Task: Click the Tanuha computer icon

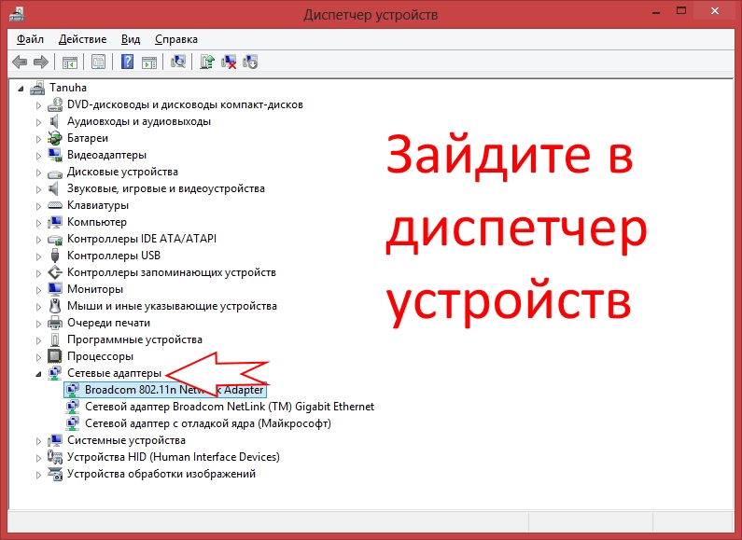Action: [x=37, y=88]
